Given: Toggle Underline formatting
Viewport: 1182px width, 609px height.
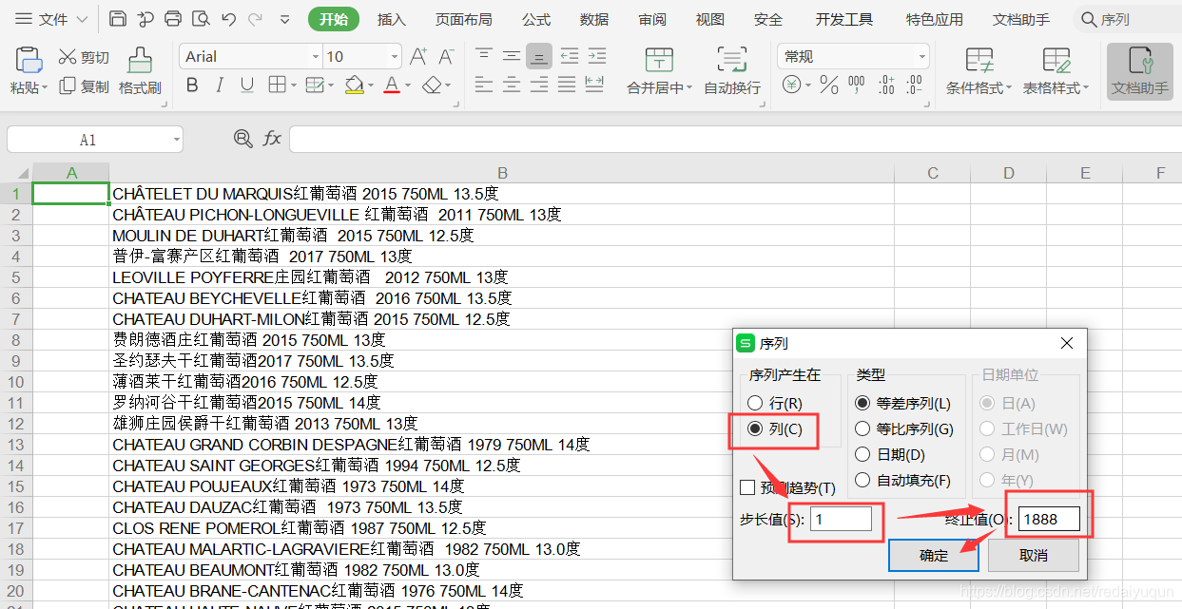Looking at the screenshot, I should (x=247, y=86).
